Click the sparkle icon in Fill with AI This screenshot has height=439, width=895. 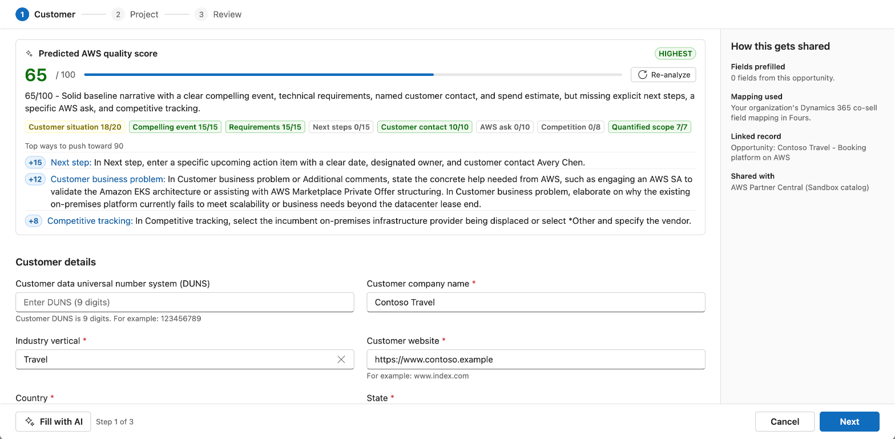click(30, 422)
